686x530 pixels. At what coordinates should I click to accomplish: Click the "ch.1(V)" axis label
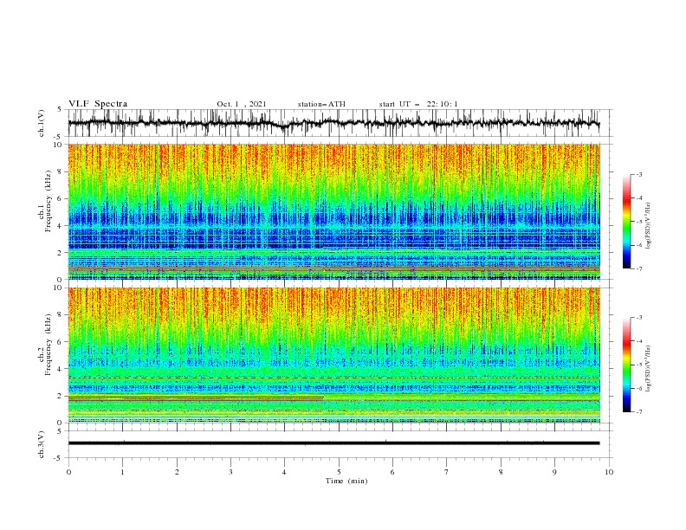(42, 123)
